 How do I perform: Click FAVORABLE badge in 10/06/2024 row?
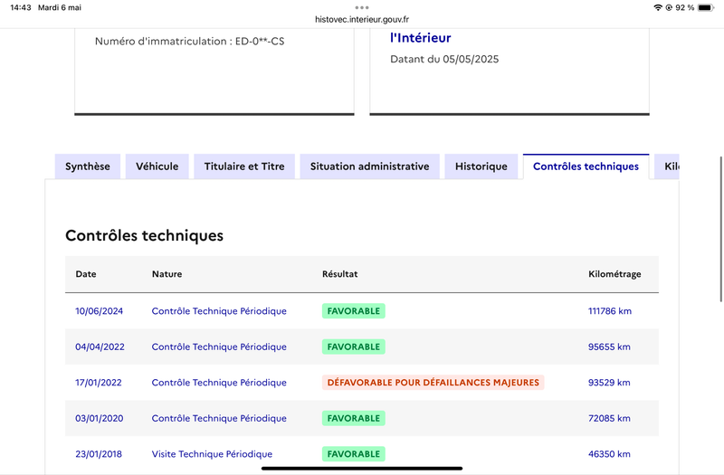(x=354, y=310)
